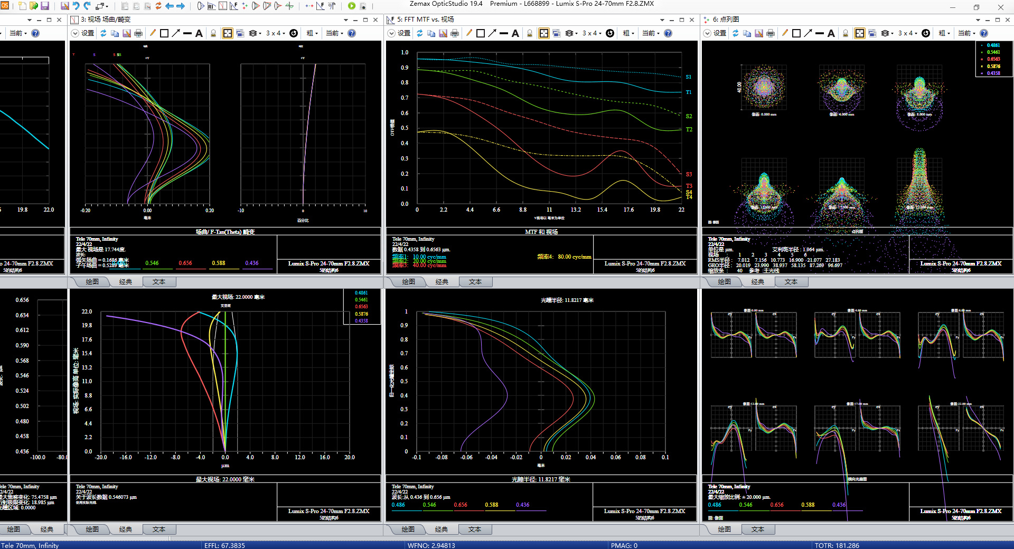Open the 3 x 4 grid dropdown in 场曲/畸变 window
This screenshot has height=549, width=1014.
(x=275, y=33)
